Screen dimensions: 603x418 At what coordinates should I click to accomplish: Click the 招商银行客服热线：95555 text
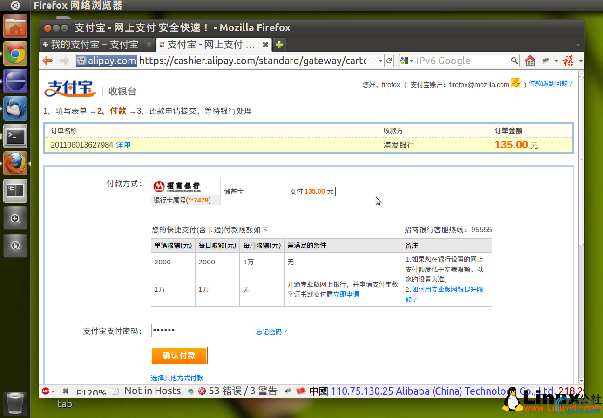[x=448, y=229]
